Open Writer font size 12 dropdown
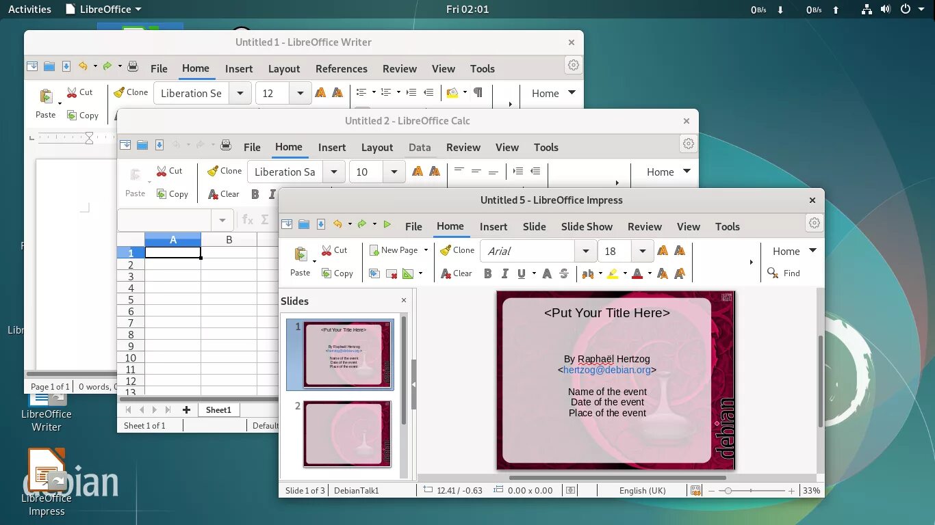The height and width of the screenshot is (525, 935). tap(300, 93)
